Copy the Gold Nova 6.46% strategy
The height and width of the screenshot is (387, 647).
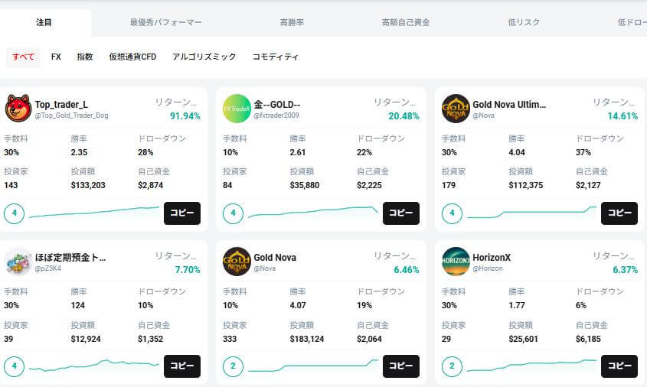coord(401,366)
